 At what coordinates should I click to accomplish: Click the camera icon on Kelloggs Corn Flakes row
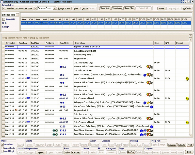152,102
